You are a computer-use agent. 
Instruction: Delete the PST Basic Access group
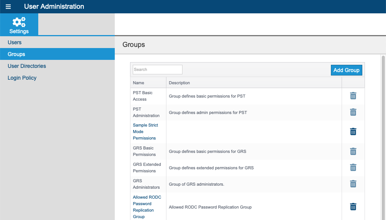point(353,96)
